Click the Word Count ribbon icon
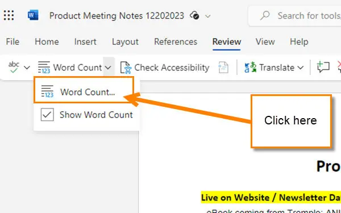Screen dimensions: 341x213 44,68
